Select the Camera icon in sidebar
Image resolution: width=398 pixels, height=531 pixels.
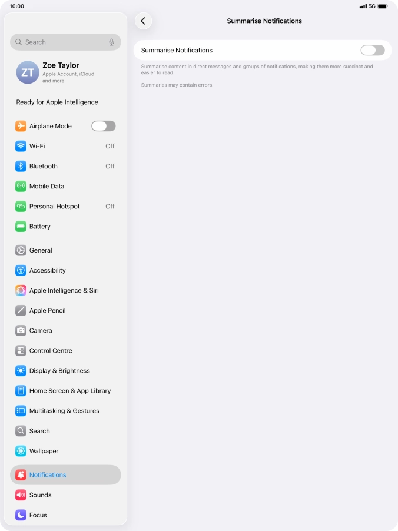coord(21,331)
